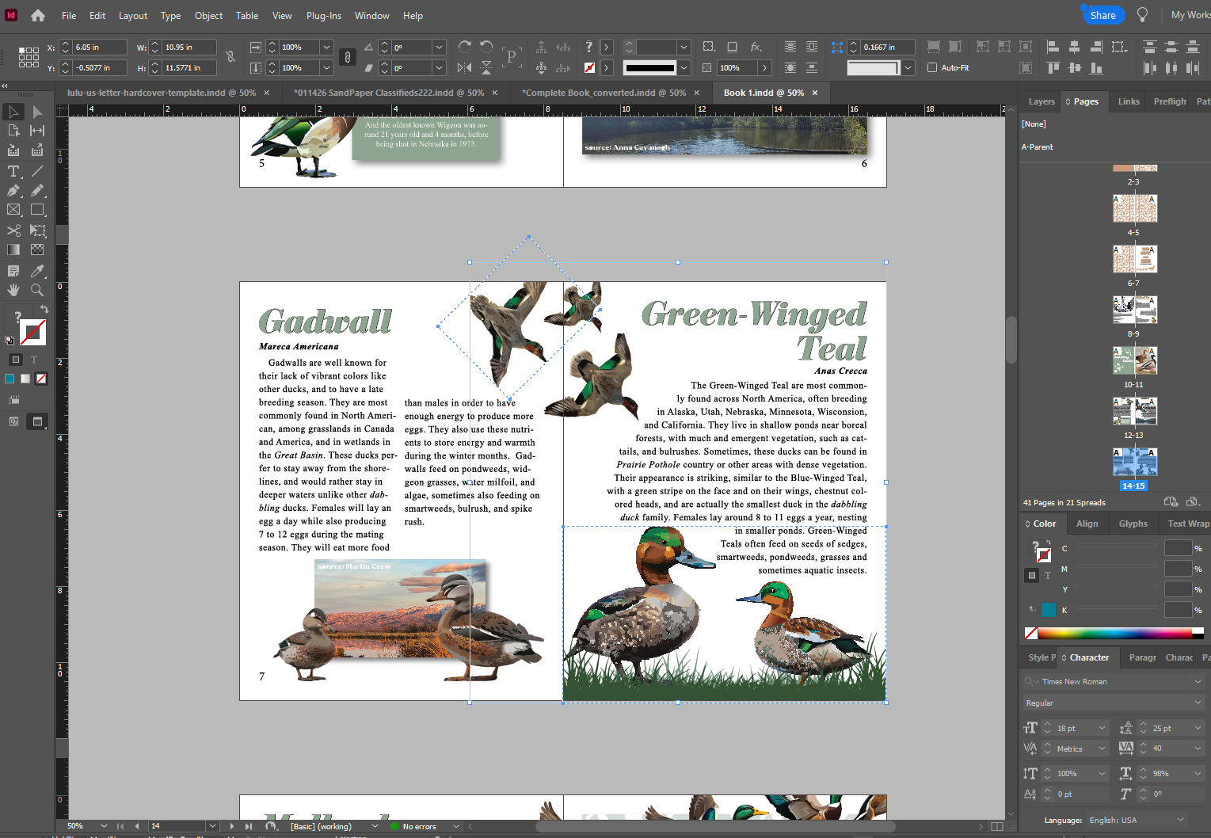Select the A-Parent parent page

1037,147
